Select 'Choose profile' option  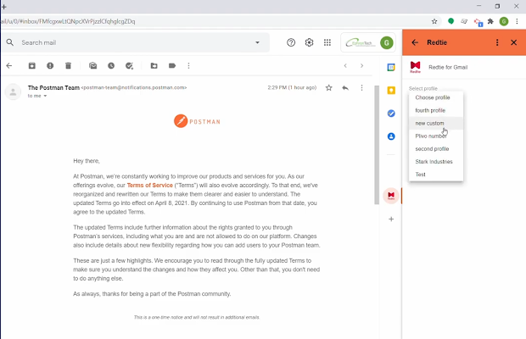click(x=436, y=97)
